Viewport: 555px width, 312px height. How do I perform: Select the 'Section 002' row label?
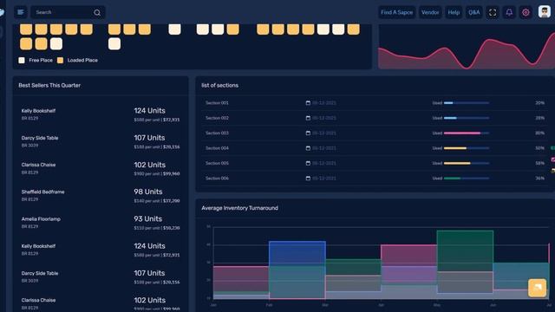pos(217,118)
